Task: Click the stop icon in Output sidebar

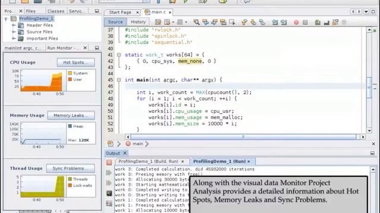Action: tap(109, 163)
